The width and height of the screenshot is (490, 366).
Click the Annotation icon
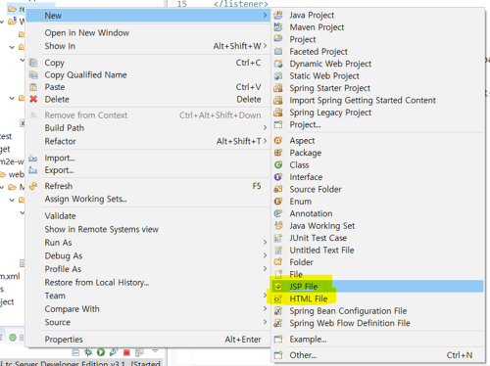278,213
